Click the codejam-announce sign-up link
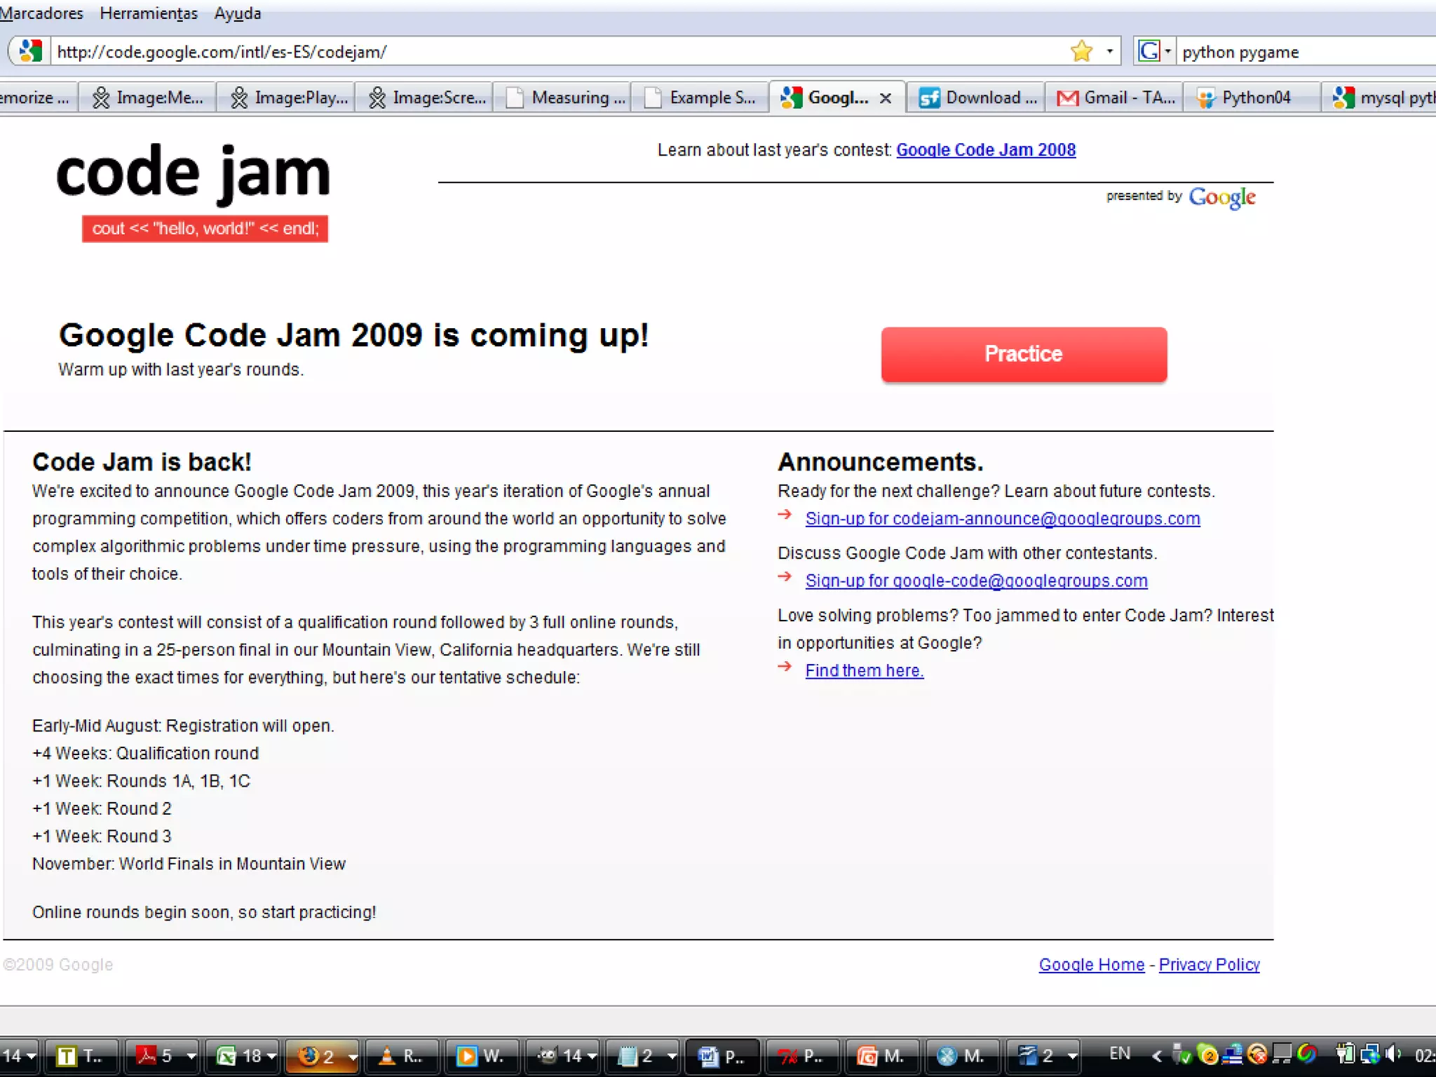 point(1002,519)
